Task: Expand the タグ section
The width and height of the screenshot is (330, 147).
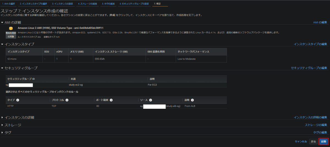Action: [2, 132]
